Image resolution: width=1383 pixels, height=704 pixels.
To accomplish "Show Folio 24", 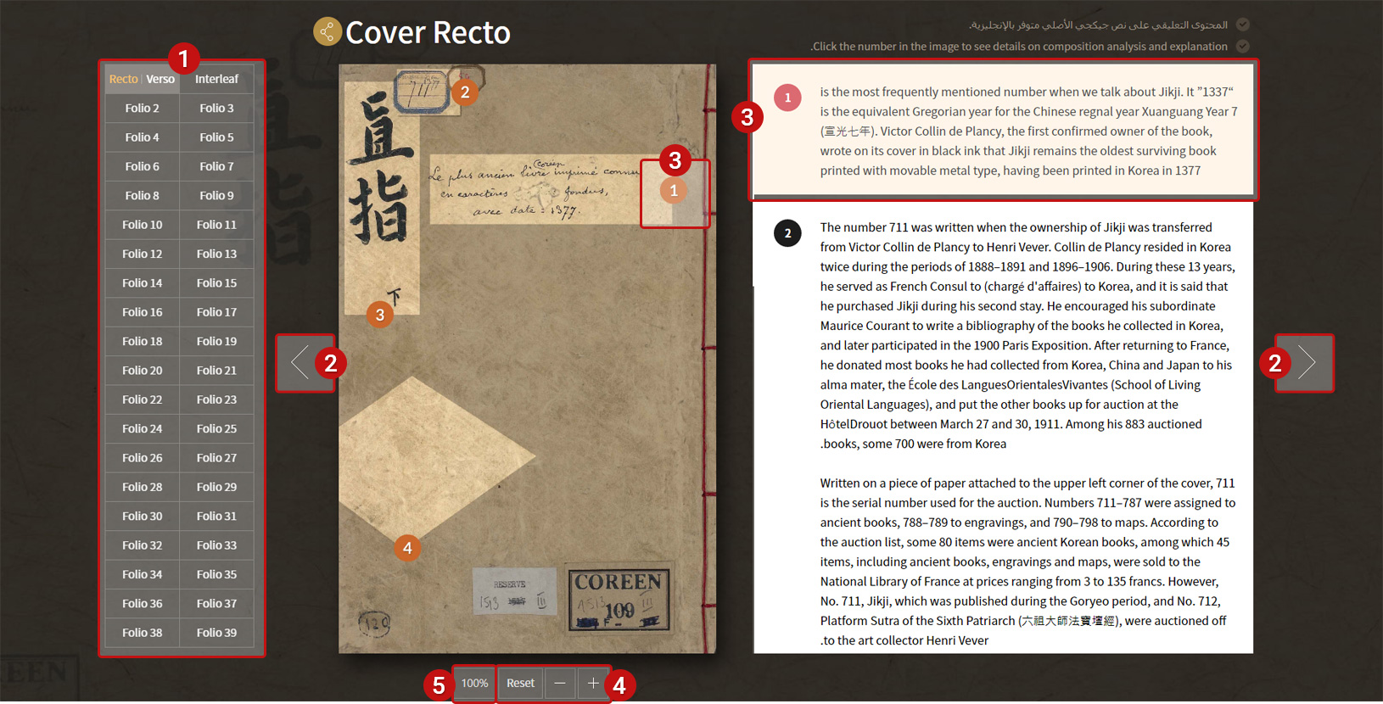I will 143,428.
